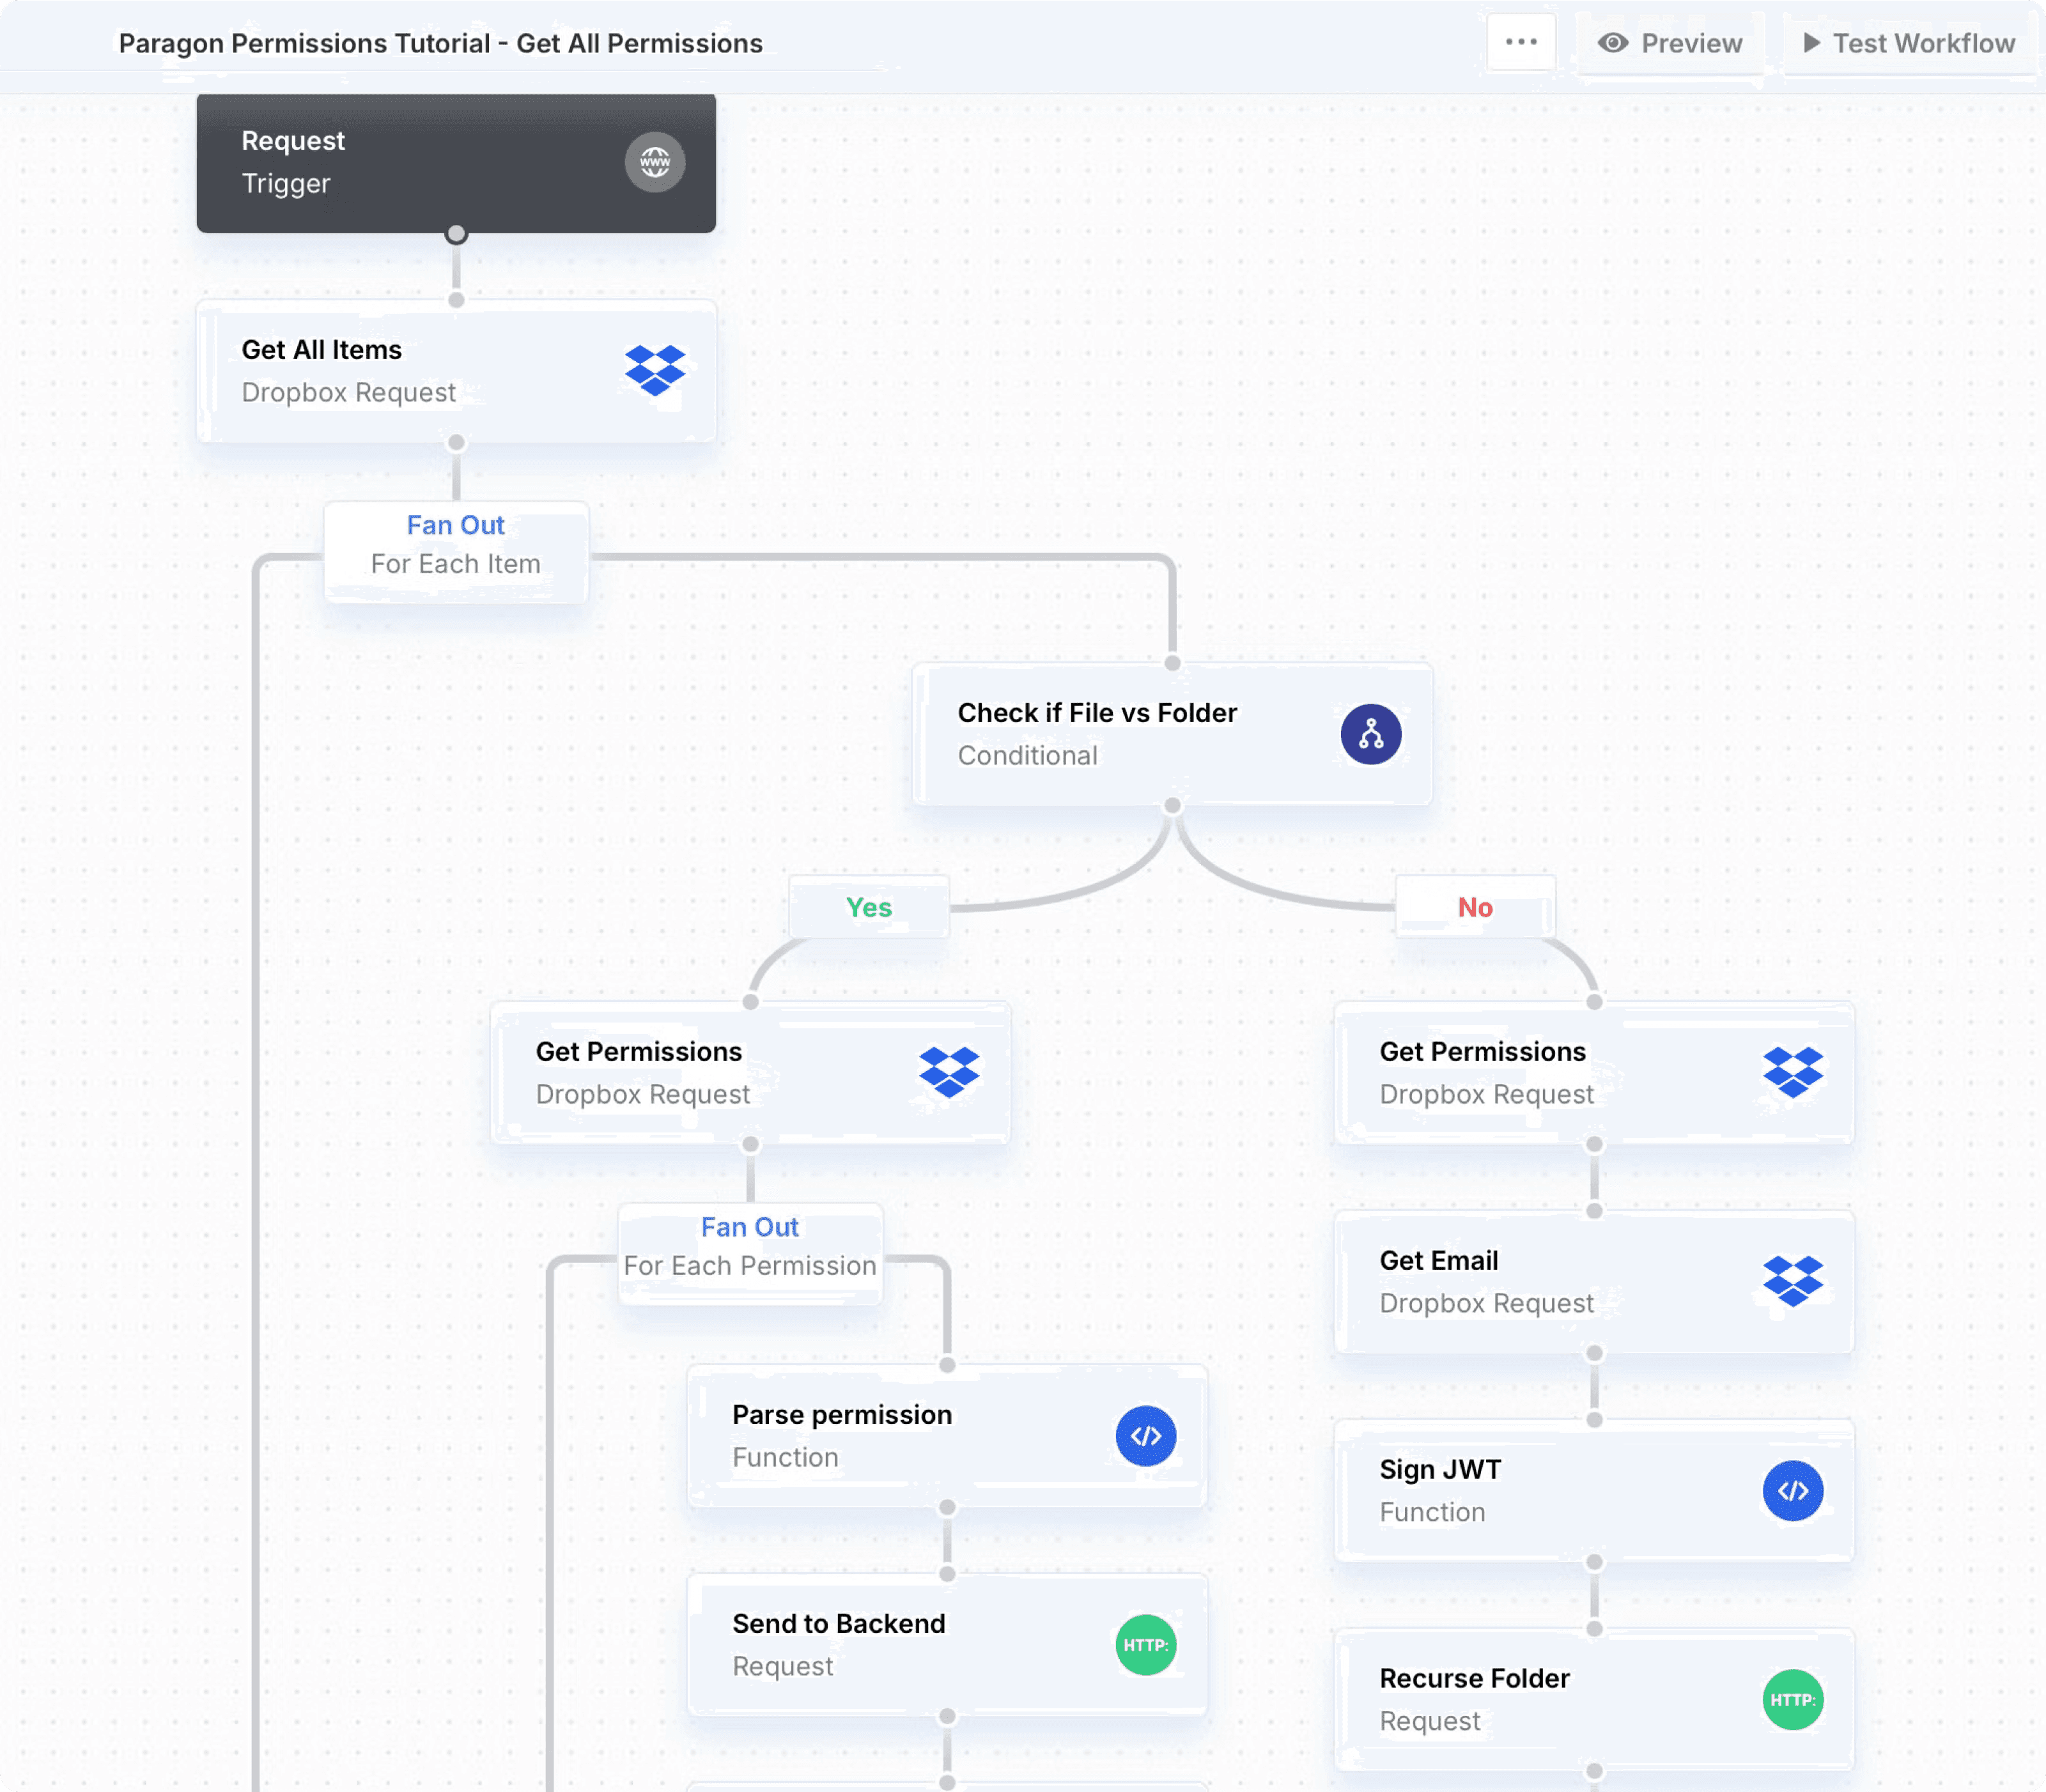Select the Yes branch label

click(868, 907)
